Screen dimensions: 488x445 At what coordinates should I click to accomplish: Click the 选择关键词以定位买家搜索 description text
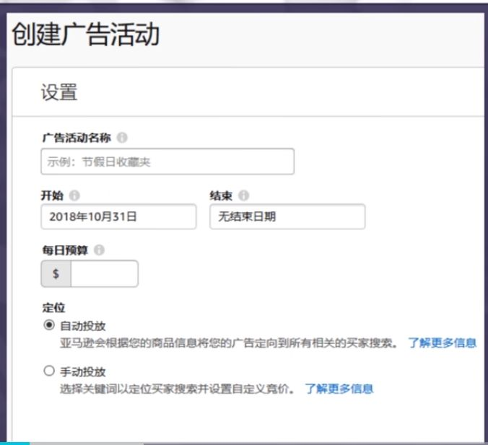pos(177,389)
